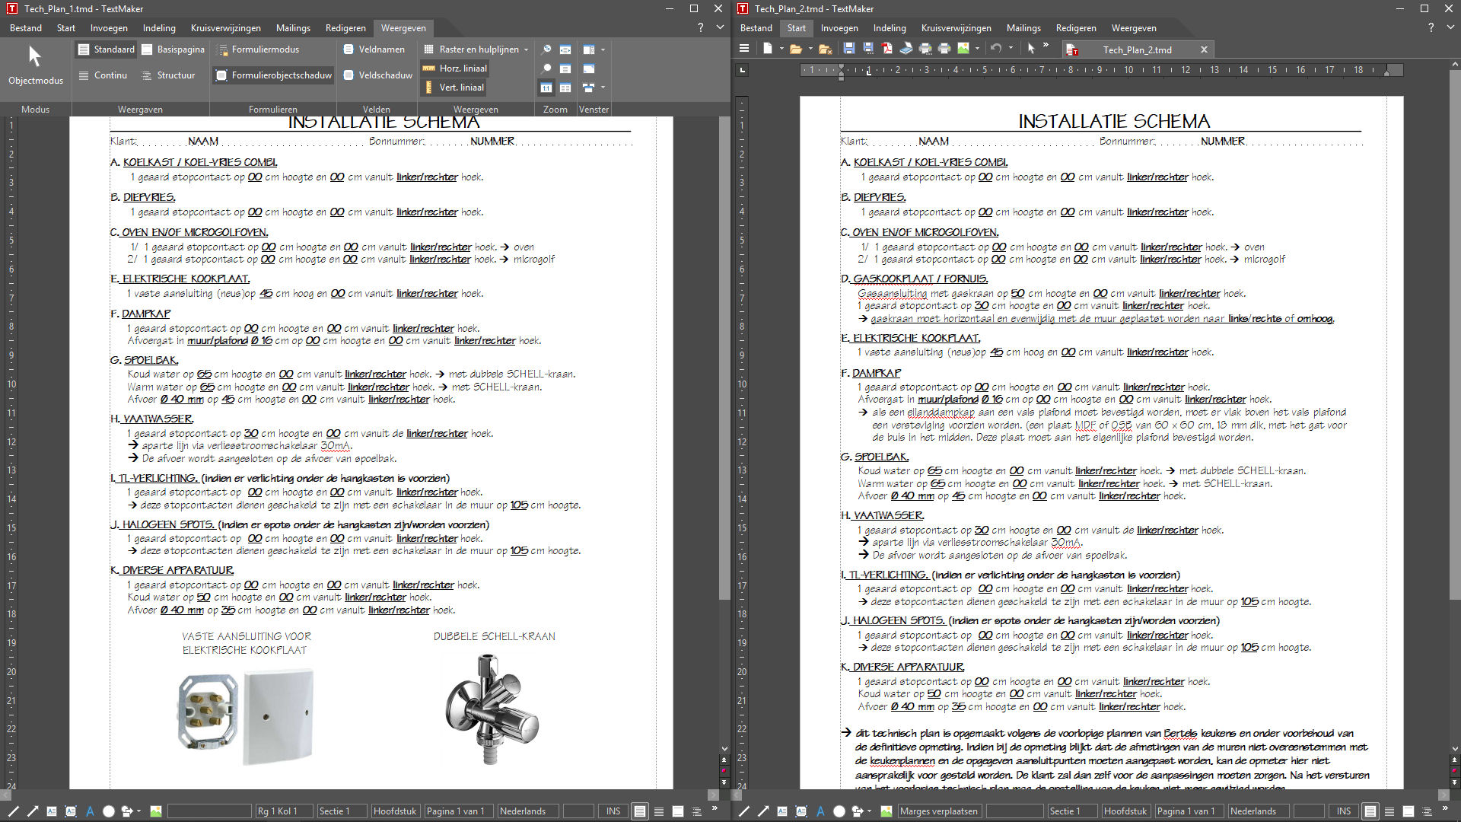Toggle Formulierobjectschaduw option
1461x822 pixels.
click(x=274, y=75)
